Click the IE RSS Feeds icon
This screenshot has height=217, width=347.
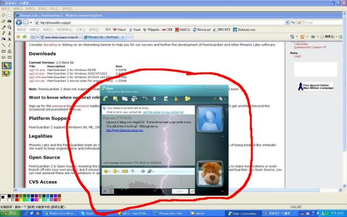pos(303,37)
